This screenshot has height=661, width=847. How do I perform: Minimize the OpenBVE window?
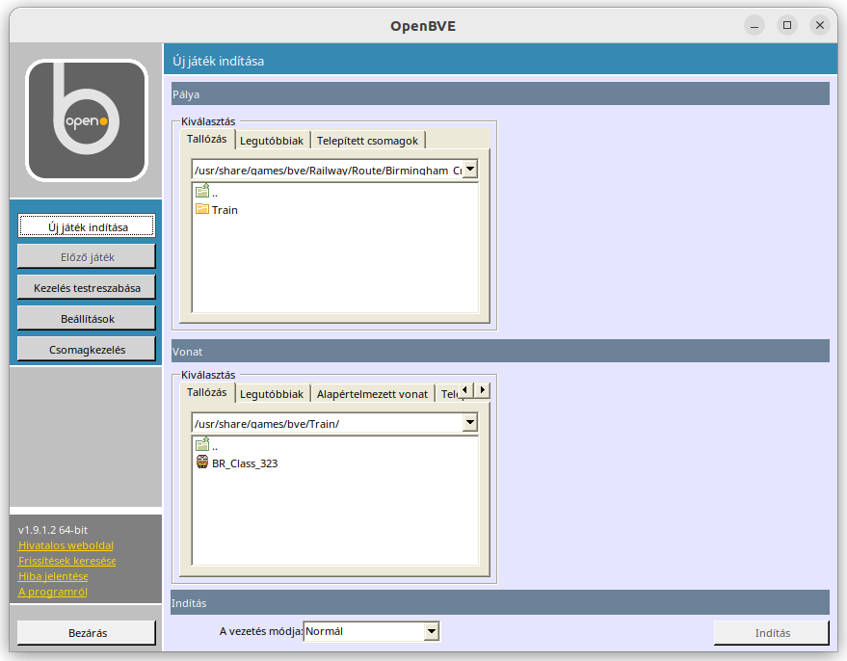[x=754, y=25]
